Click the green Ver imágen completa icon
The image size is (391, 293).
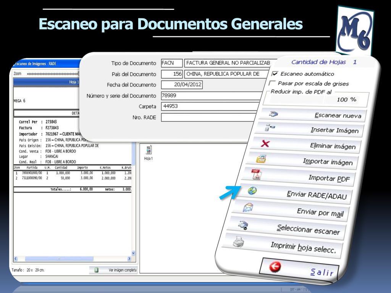[96, 270]
